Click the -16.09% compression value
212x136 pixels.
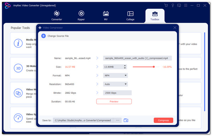(x=167, y=67)
